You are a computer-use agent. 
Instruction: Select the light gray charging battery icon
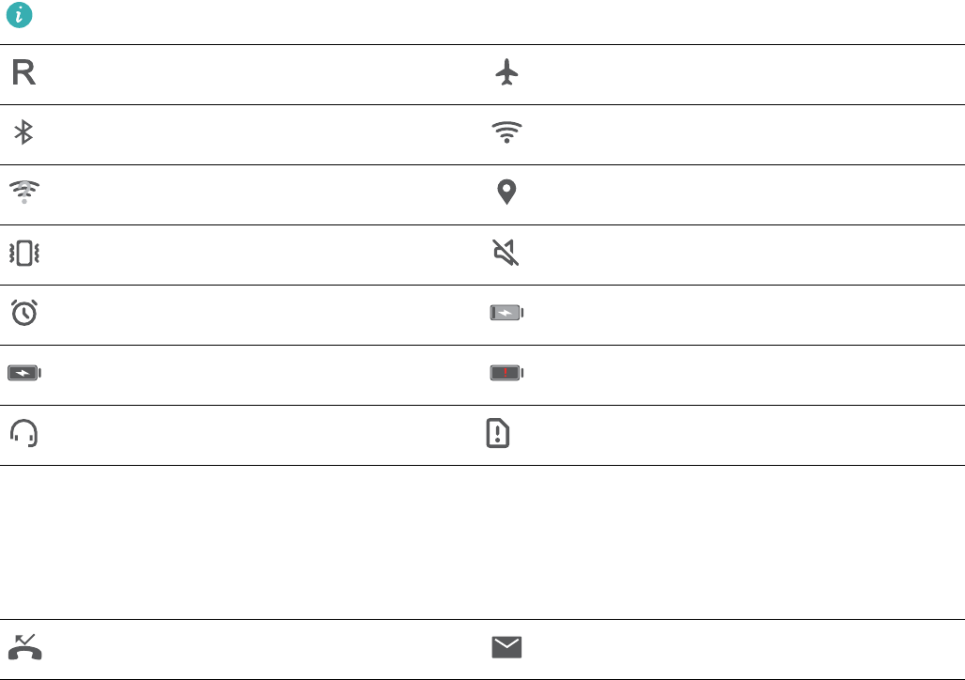pyautogui.click(x=506, y=313)
